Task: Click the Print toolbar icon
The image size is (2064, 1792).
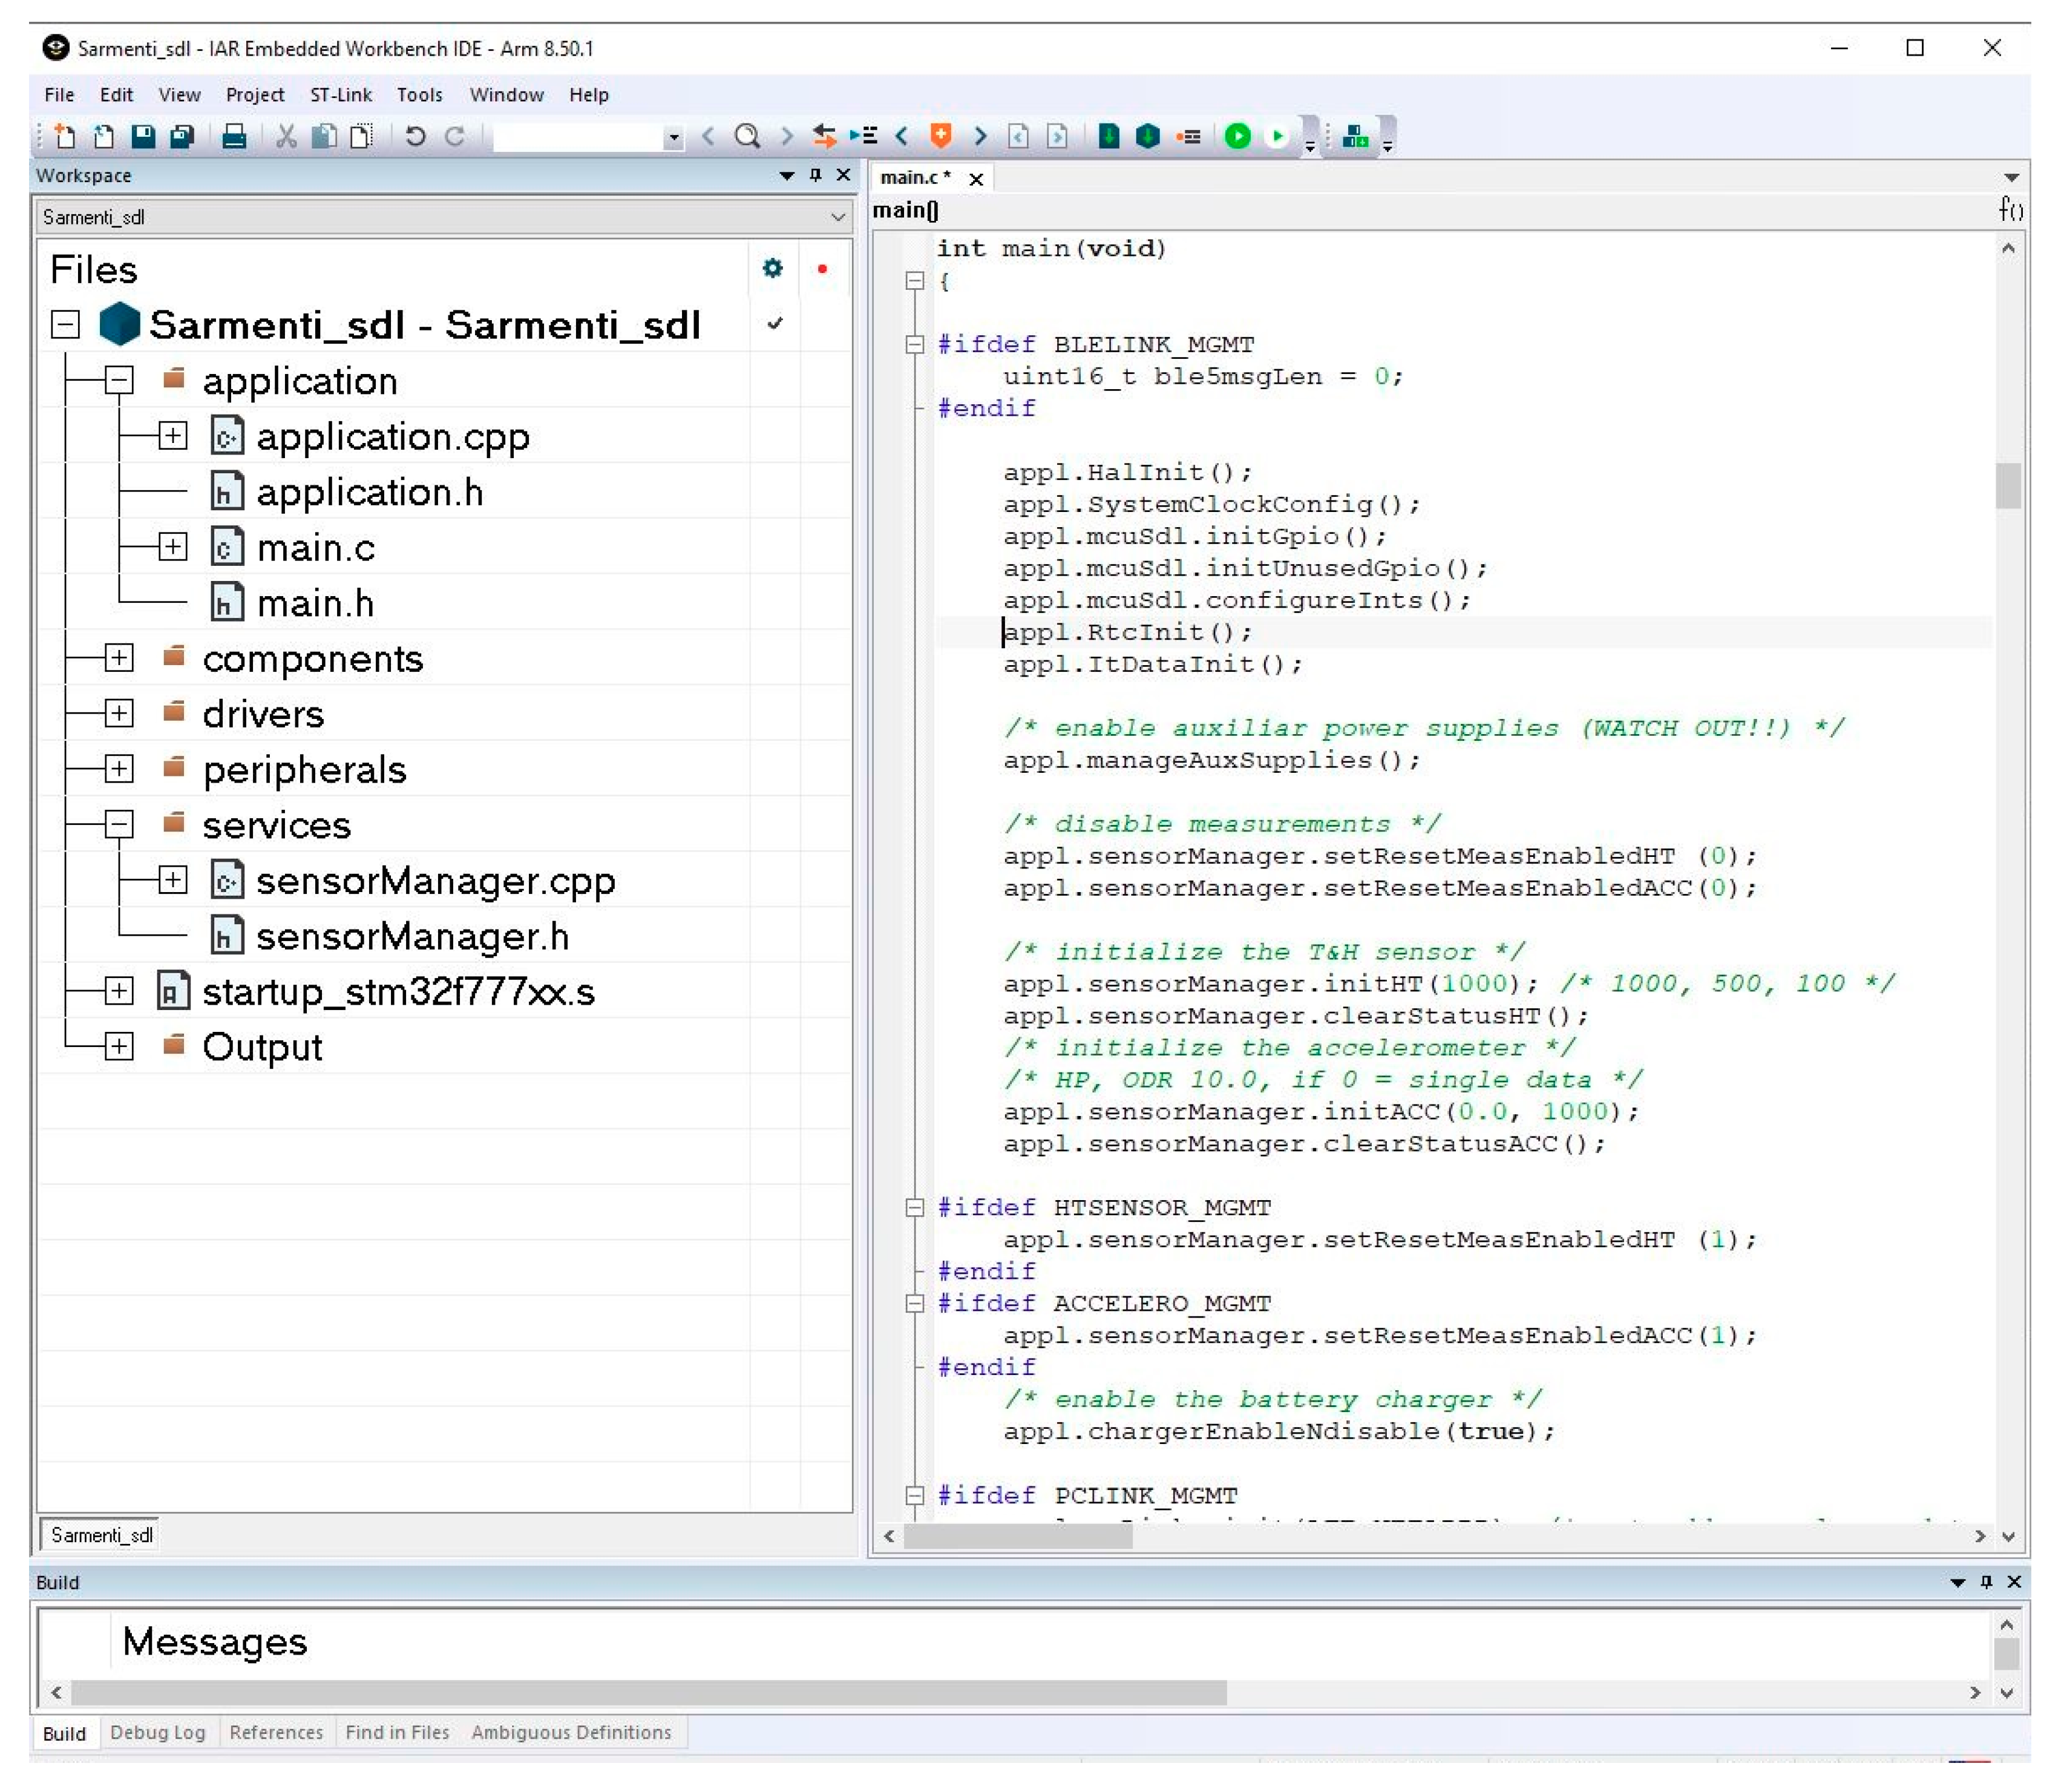Action: point(234,136)
